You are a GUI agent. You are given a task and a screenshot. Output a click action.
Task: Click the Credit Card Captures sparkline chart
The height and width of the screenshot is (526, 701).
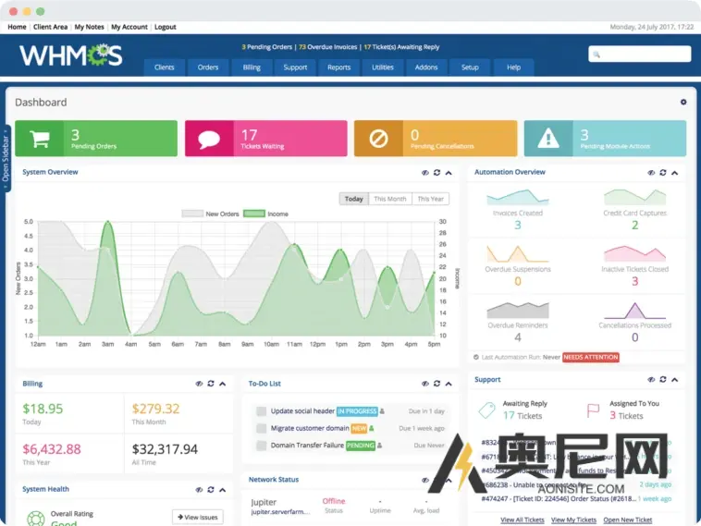[x=634, y=197]
